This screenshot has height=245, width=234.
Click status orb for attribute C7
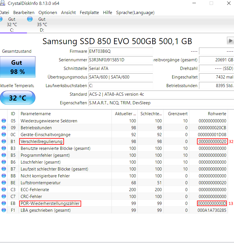(4, 196)
